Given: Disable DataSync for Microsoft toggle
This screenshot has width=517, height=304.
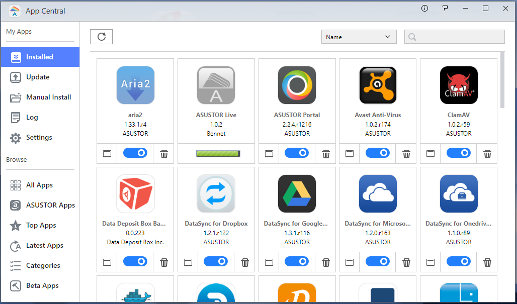Looking at the screenshot, I should (x=378, y=261).
